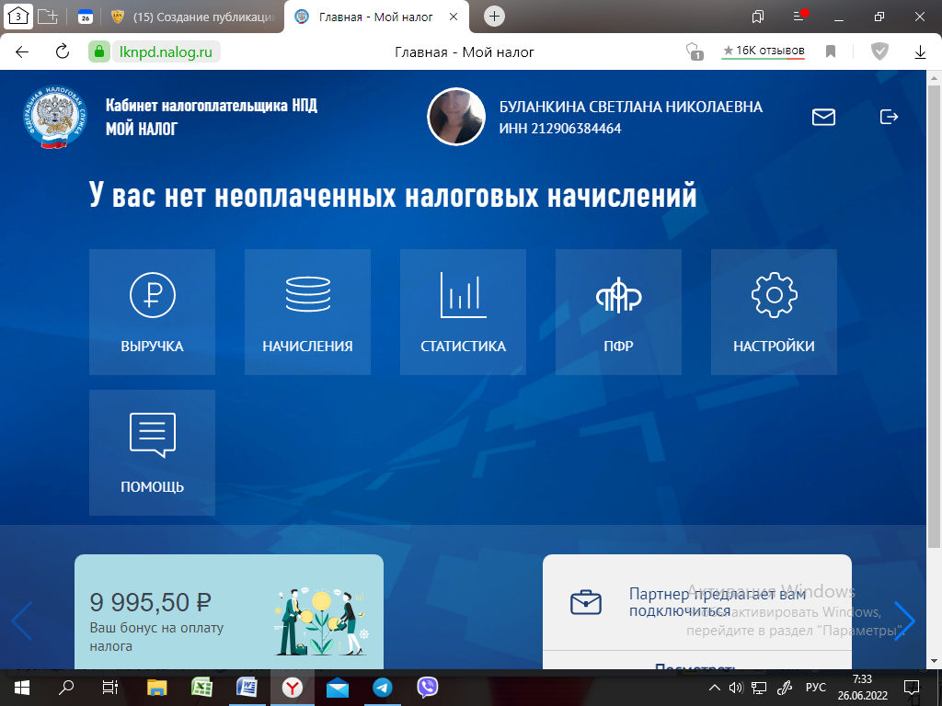Open the Статистика section
The width and height of the screenshot is (942, 706).
tap(463, 312)
